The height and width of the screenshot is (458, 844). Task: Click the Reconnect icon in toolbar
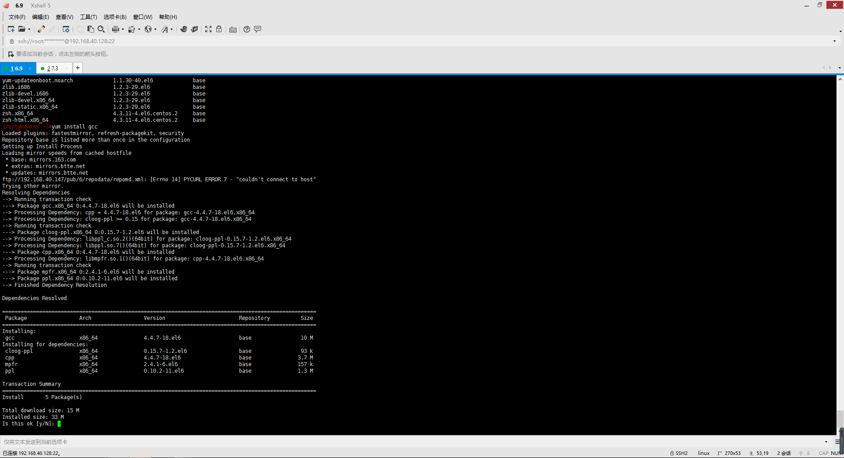pos(41,29)
